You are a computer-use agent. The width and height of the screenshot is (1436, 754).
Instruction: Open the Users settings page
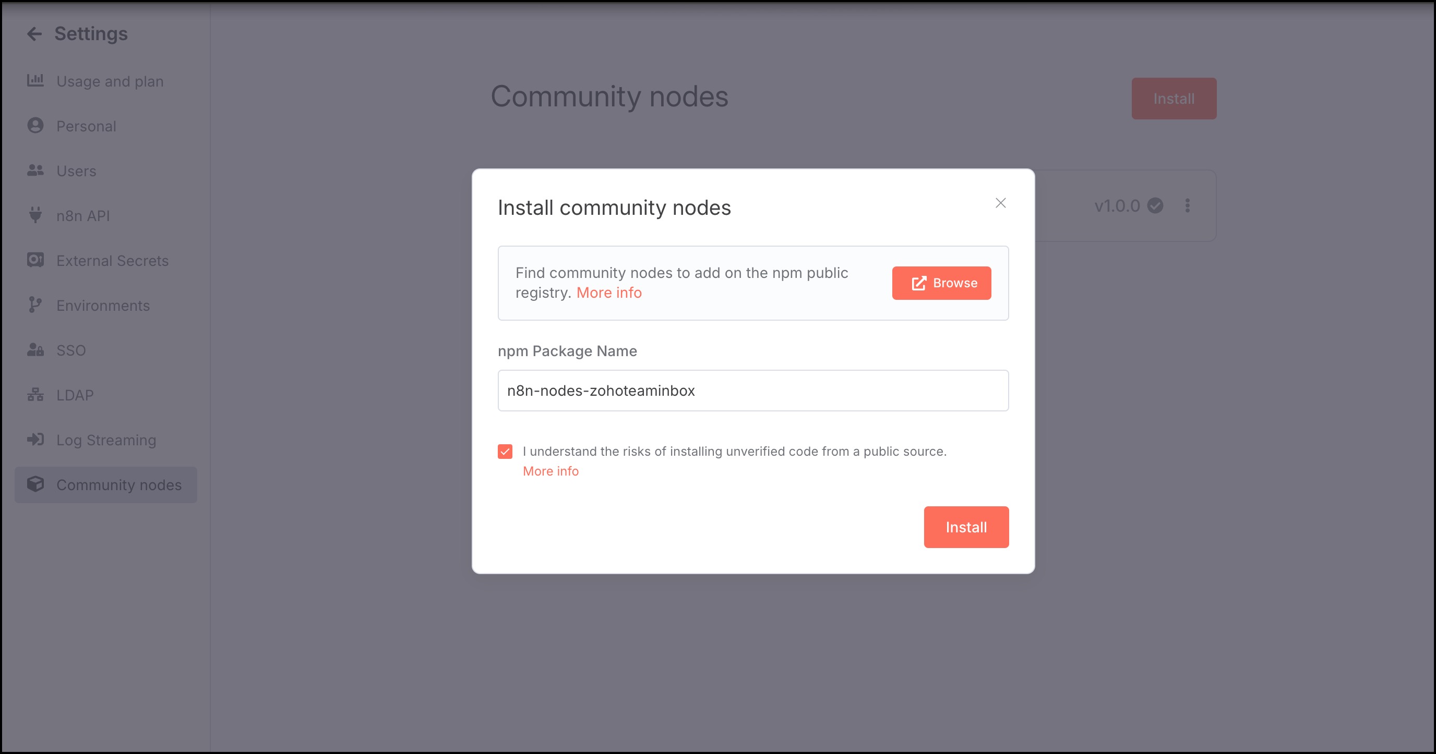76,171
